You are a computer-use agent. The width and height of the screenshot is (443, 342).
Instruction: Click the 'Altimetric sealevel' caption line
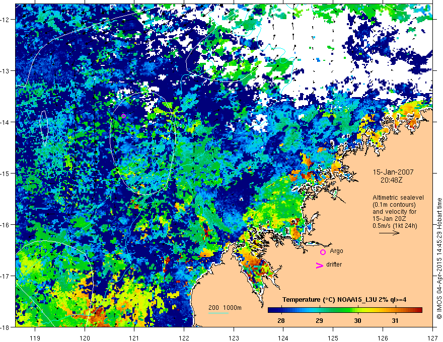(x=398, y=198)
